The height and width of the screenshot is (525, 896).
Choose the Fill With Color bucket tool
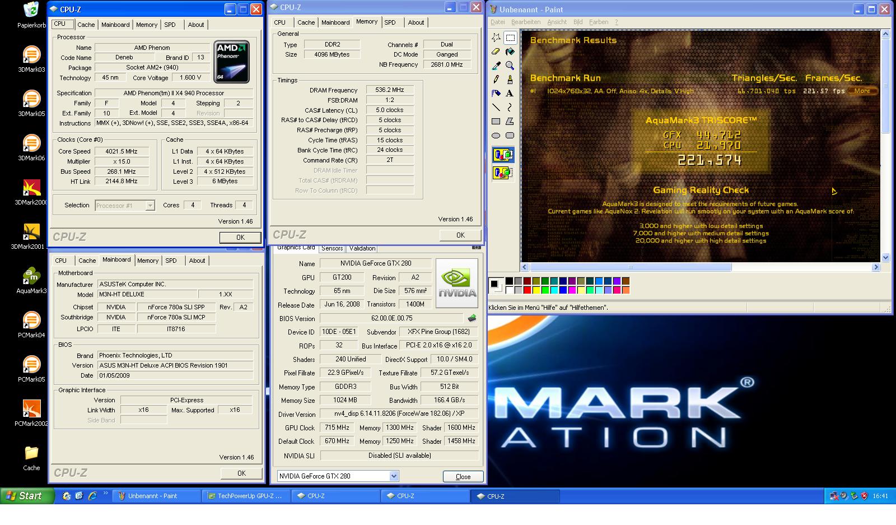pyautogui.click(x=510, y=52)
